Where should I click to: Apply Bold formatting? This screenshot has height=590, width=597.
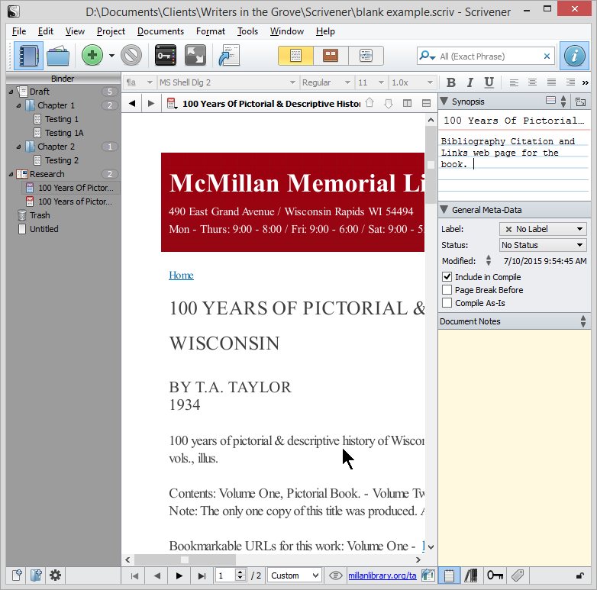coord(450,82)
